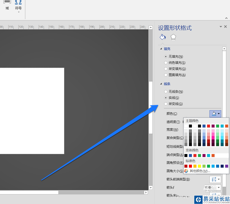Viewport: 230px width, 204px height.
Task: Collapse the 线条 section
Action: tap(161, 84)
